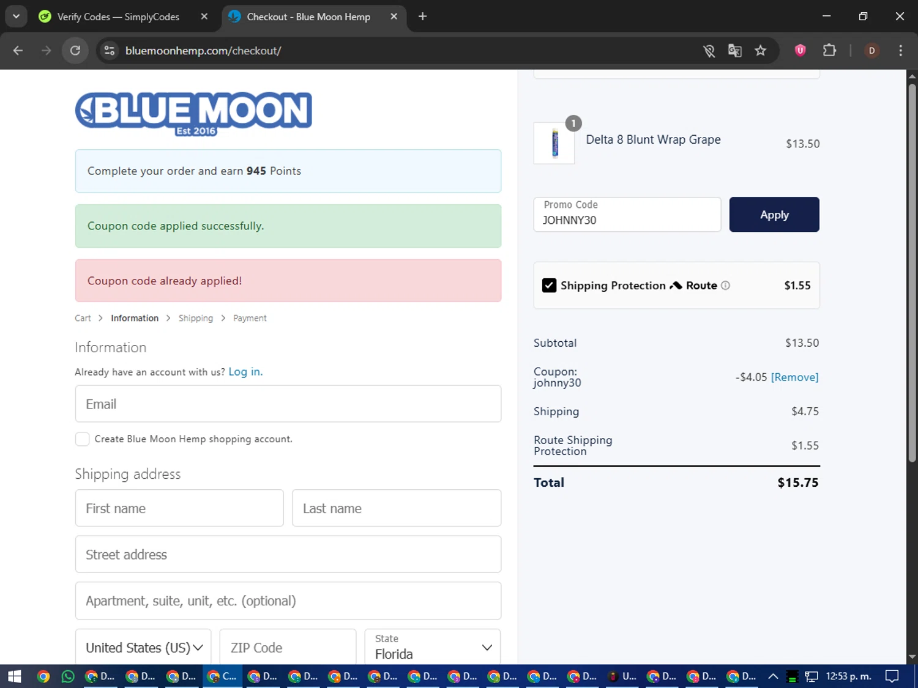Click the Shipping breadcrumb step
Image resolution: width=918 pixels, height=688 pixels.
196,318
